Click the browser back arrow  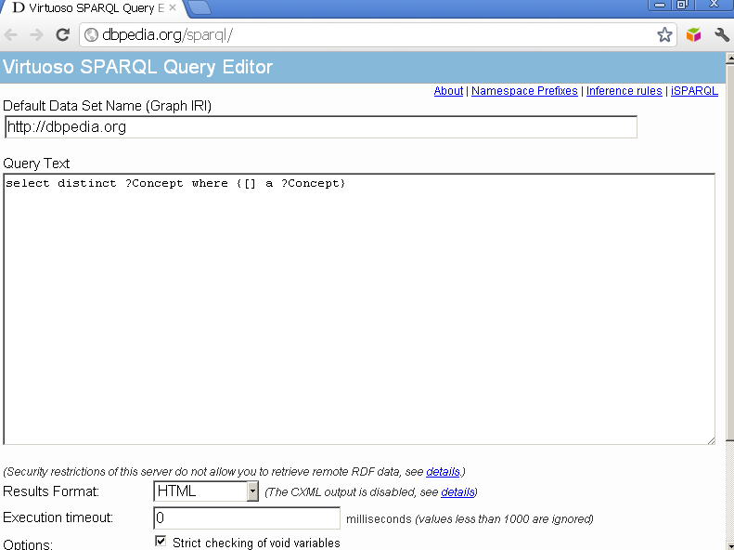click(12, 35)
